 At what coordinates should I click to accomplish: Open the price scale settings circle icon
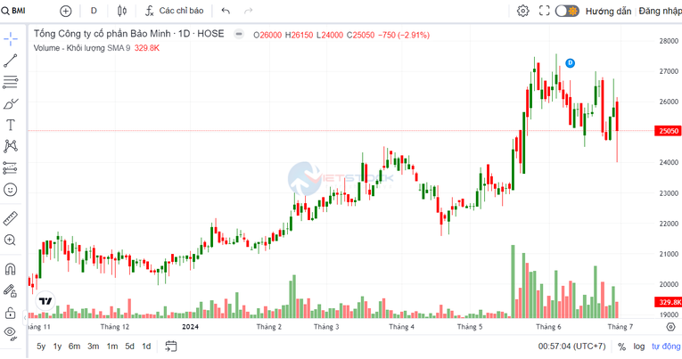(670, 327)
